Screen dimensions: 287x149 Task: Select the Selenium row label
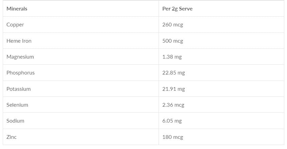coord(17,105)
